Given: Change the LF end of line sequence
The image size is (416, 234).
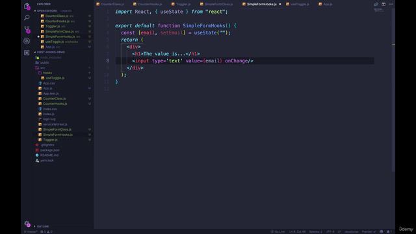Looking at the screenshot, I should pos(339,231).
